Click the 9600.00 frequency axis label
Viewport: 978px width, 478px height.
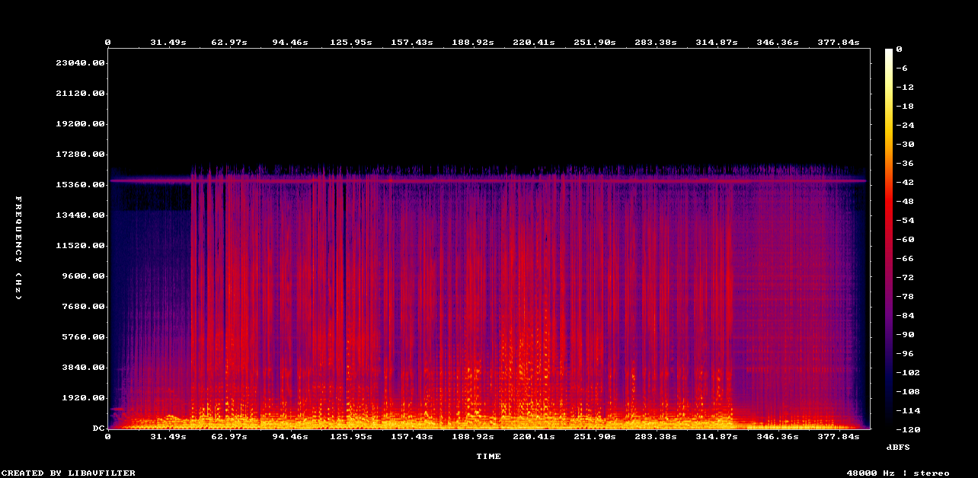tap(83, 276)
